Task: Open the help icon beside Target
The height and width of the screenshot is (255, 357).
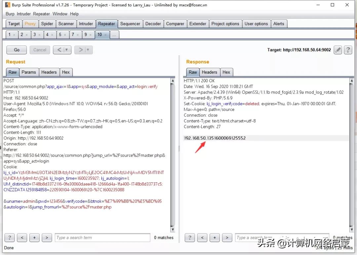Action: click(348, 50)
